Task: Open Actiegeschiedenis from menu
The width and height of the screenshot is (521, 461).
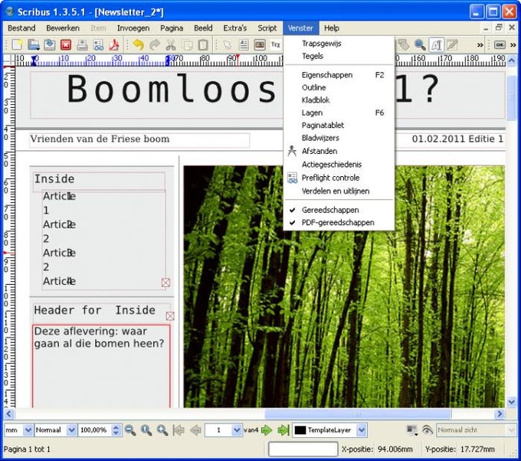Action: [x=339, y=165]
